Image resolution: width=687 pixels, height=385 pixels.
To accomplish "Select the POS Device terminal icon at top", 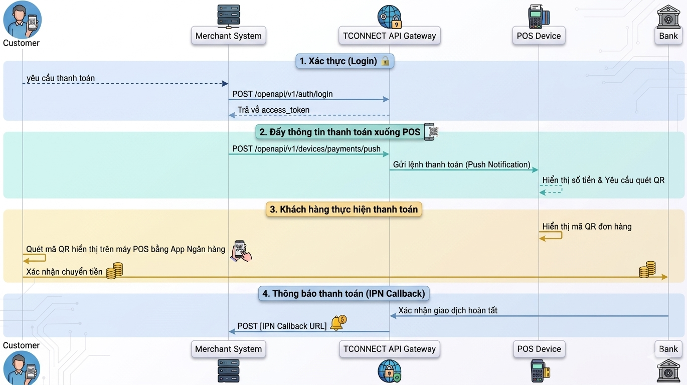I will tap(539, 16).
